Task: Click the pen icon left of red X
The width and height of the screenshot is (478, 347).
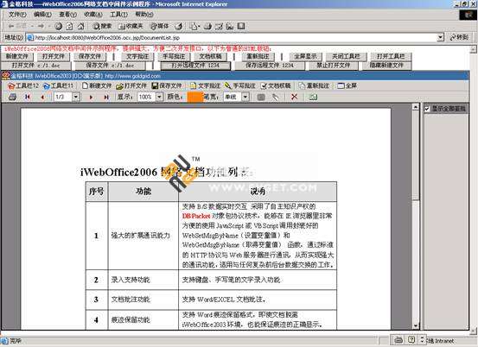Action: point(275,97)
